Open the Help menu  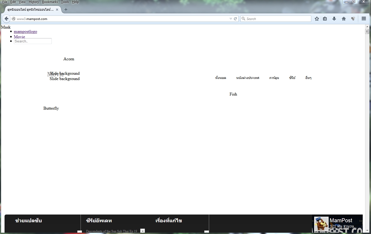click(75, 2)
